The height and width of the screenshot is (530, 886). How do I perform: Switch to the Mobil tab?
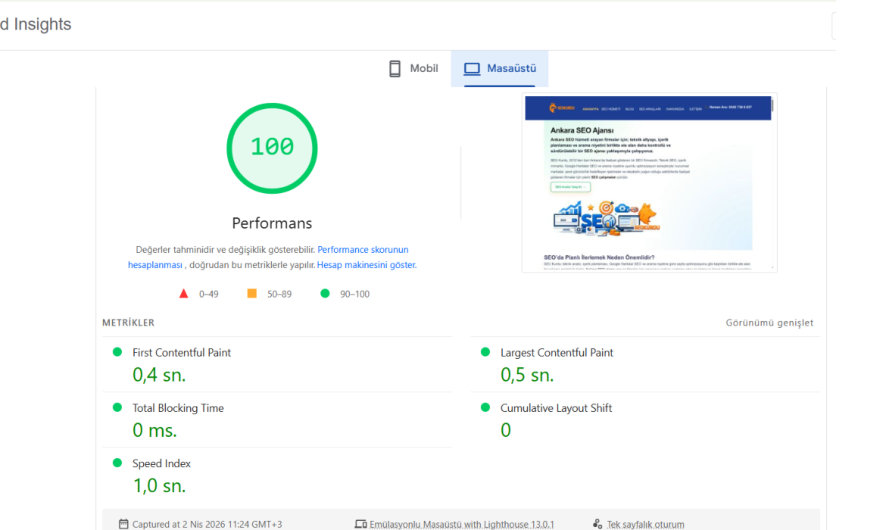tap(413, 69)
